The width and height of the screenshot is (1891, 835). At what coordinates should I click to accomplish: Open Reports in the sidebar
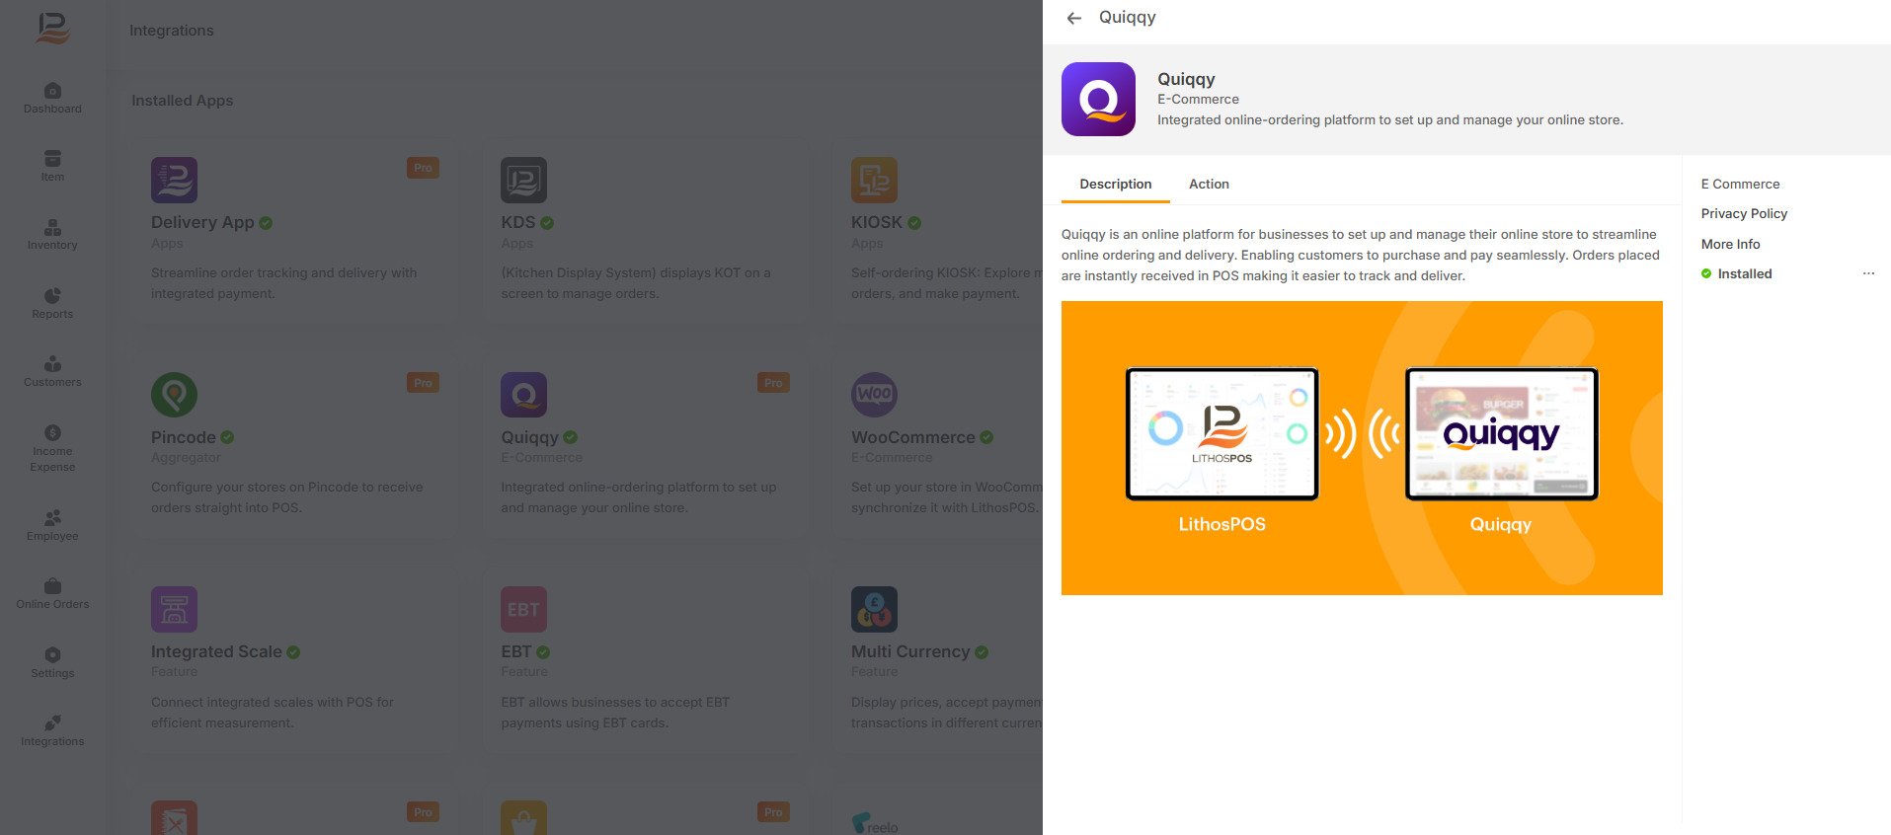coord(52,303)
